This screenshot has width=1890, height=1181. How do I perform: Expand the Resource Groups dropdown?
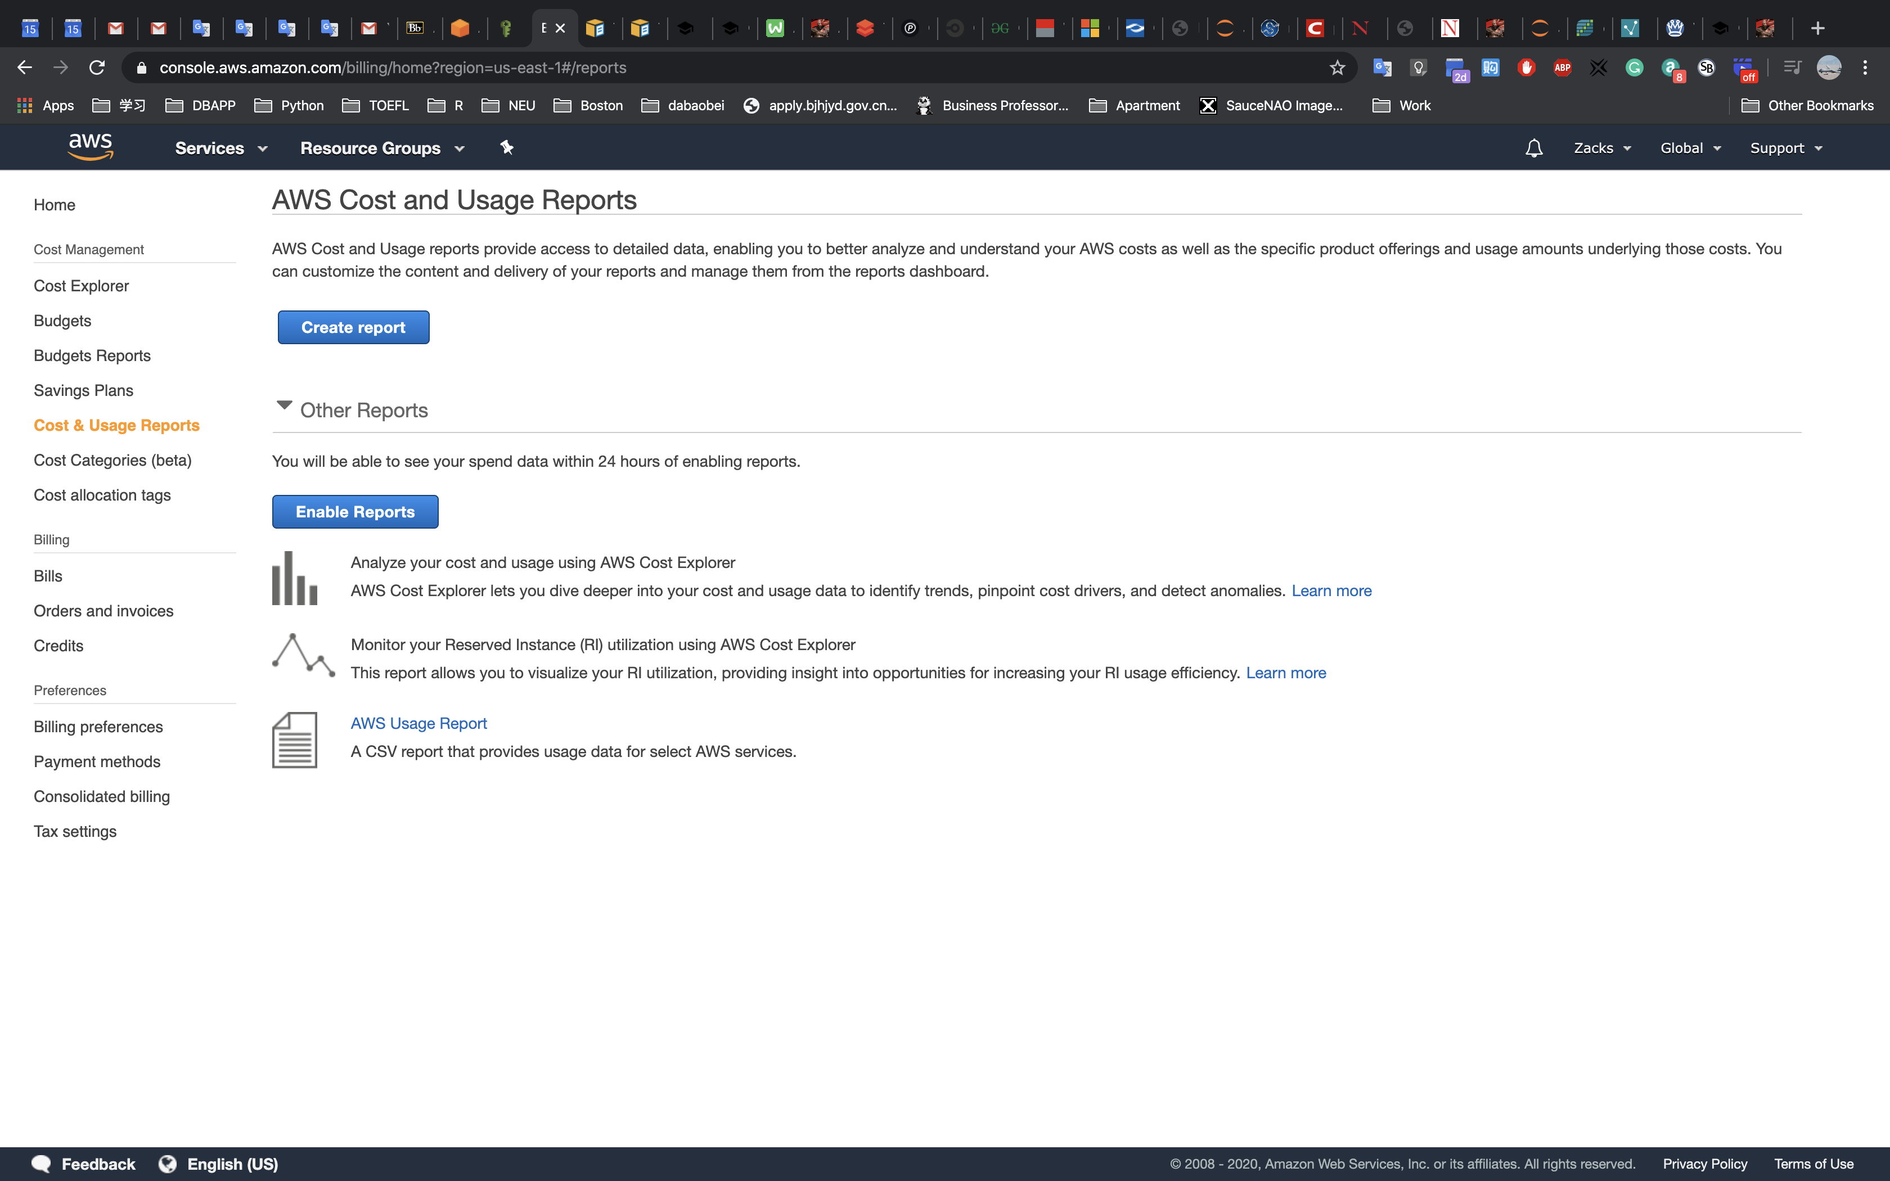click(x=382, y=148)
